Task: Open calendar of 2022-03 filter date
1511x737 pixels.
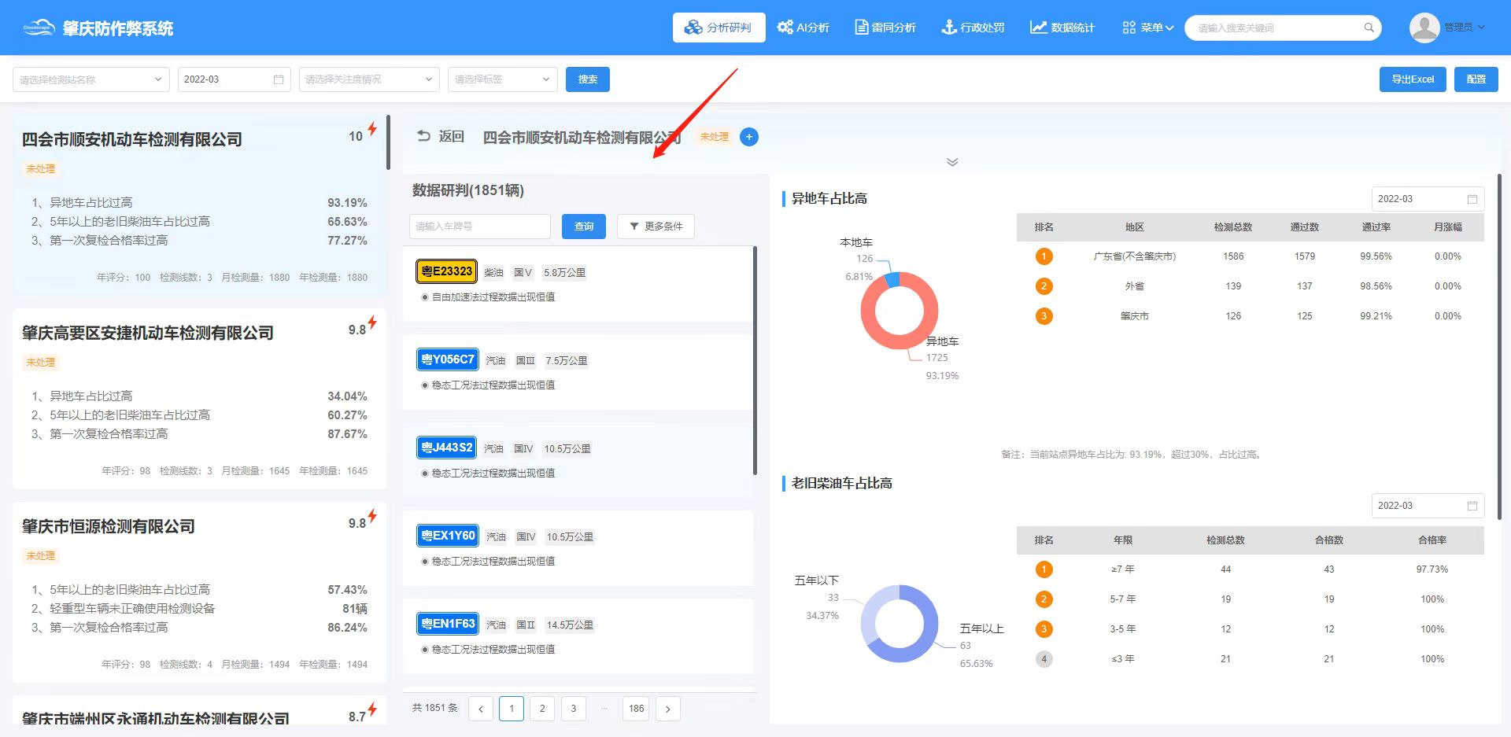Action: coord(278,79)
